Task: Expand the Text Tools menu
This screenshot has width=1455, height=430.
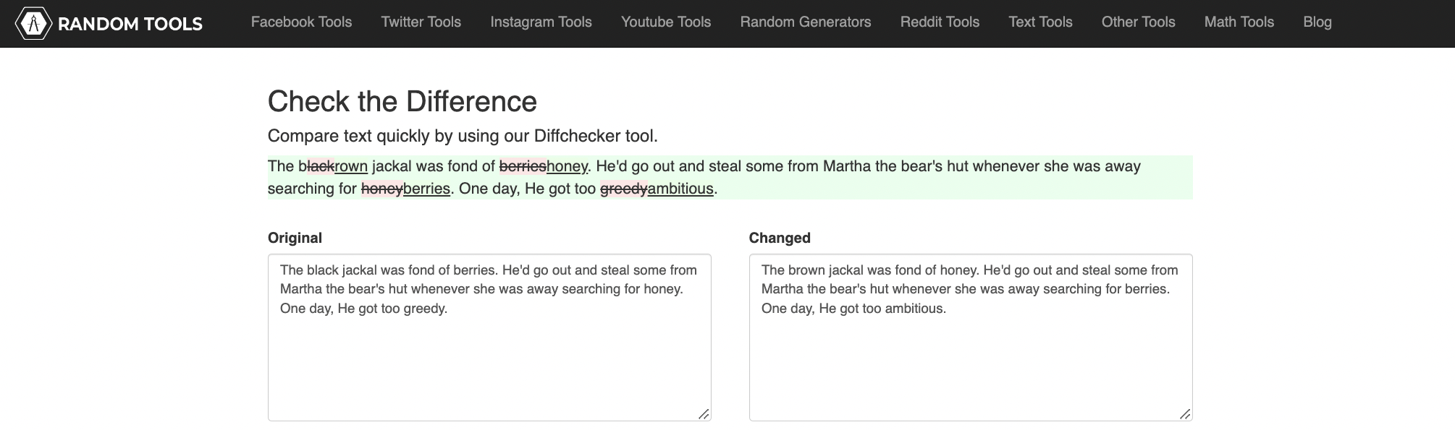Action: [x=1040, y=22]
